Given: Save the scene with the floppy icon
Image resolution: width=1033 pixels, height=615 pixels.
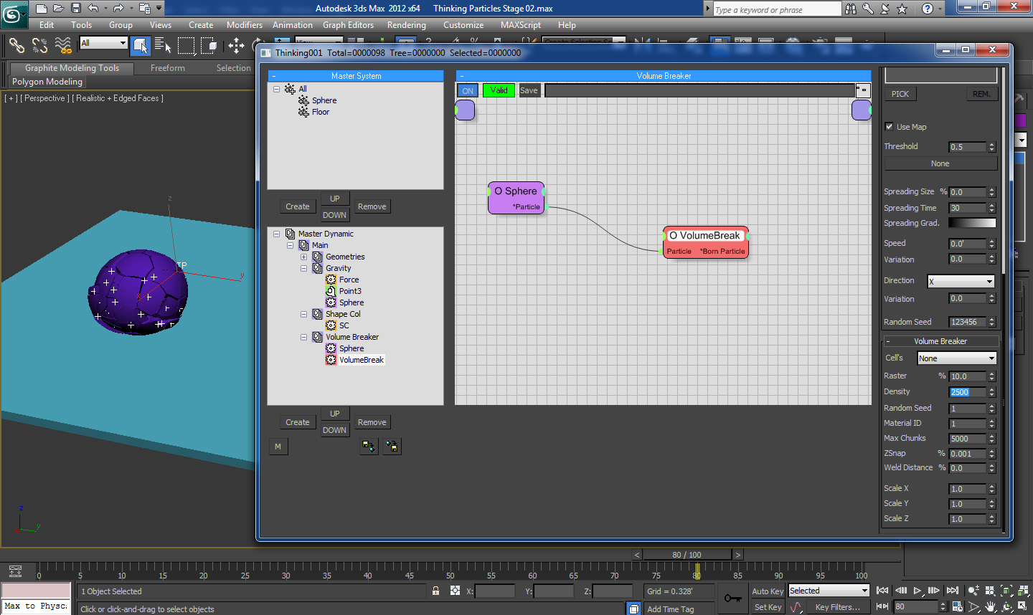Looking at the screenshot, I should (x=75, y=9).
